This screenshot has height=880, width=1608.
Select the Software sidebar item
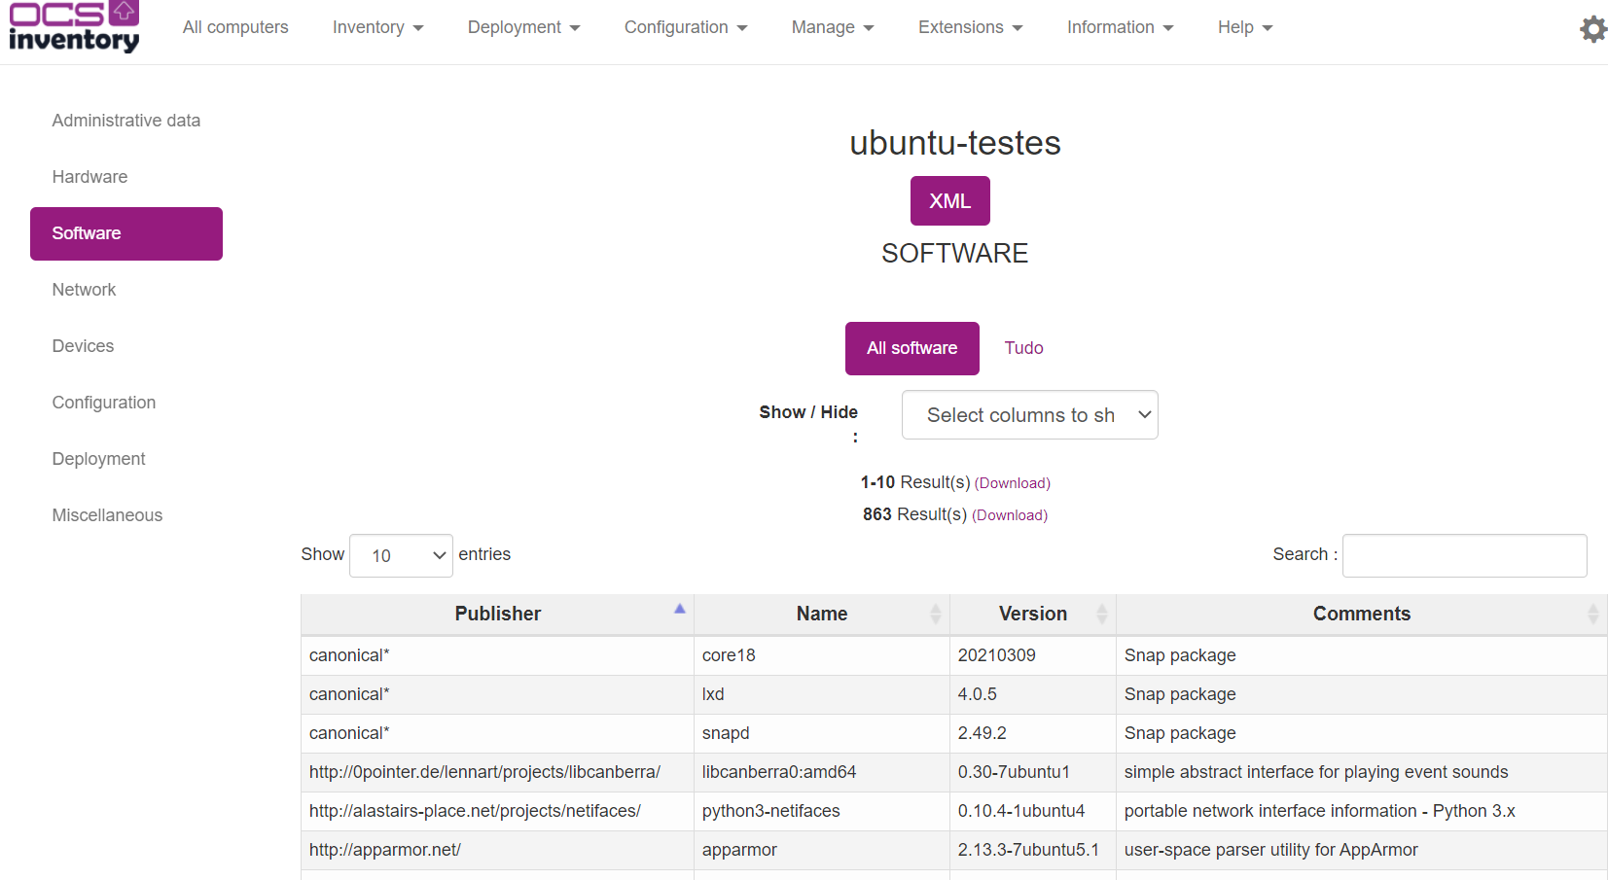pos(126,233)
